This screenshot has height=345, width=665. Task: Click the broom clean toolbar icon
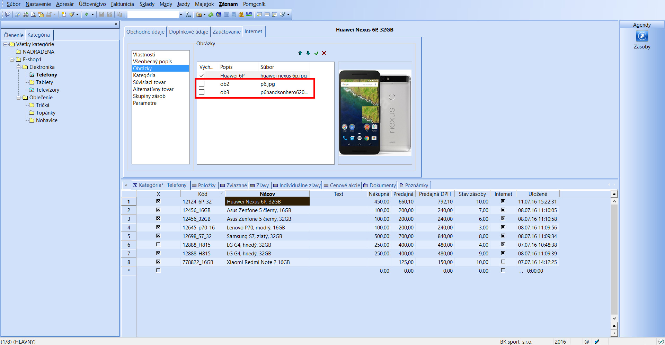[x=72, y=15]
